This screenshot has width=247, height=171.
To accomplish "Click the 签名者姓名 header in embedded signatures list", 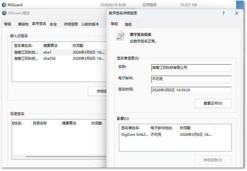I will [x=27, y=46].
